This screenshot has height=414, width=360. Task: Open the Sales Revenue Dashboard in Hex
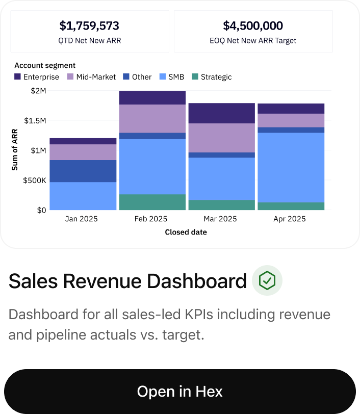tap(180, 391)
